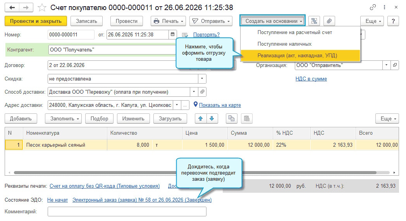Select Реализация (акт, накладная, УПД)
The image size is (406, 221).
pos(300,56)
